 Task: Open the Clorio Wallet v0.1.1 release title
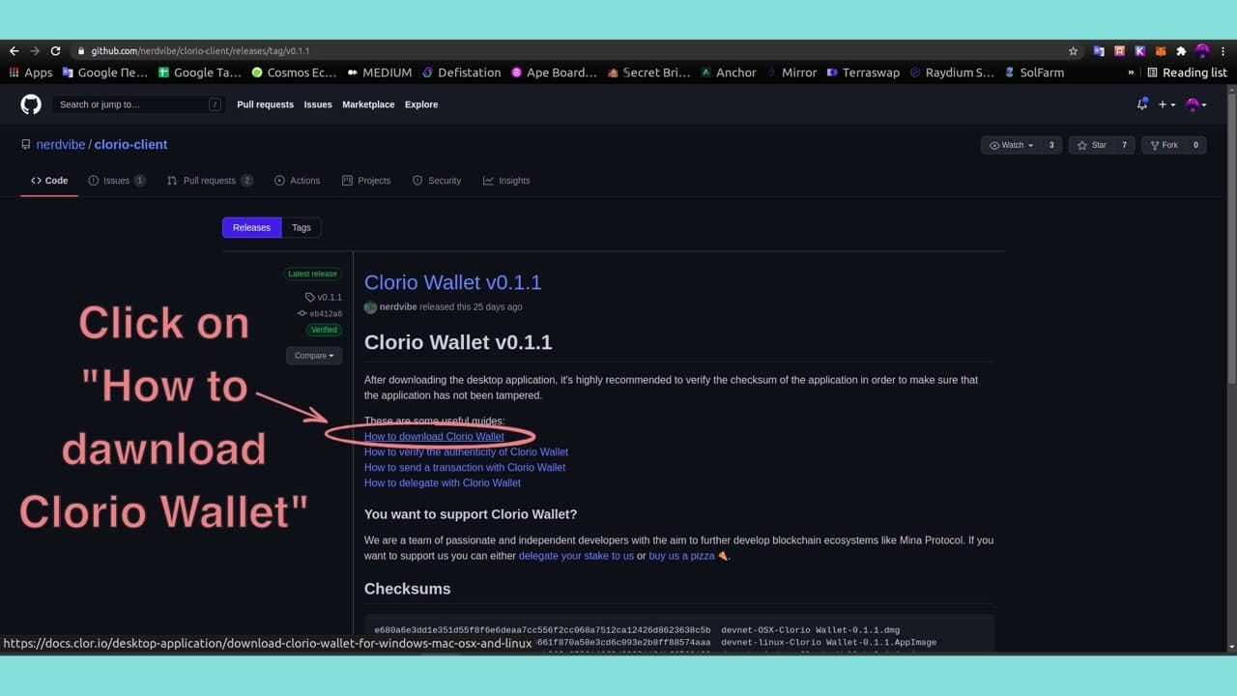pyautogui.click(x=452, y=282)
